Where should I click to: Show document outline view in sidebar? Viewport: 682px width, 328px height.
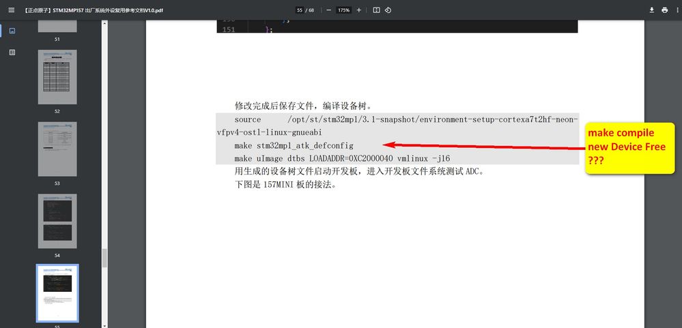(x=12, y=52)
